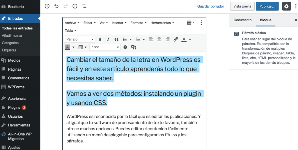
Task: Click the add media icon
Action: tap(134, 47)
